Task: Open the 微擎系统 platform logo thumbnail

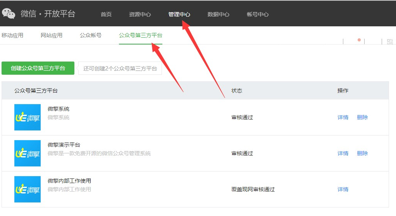Action: point(28,117)
